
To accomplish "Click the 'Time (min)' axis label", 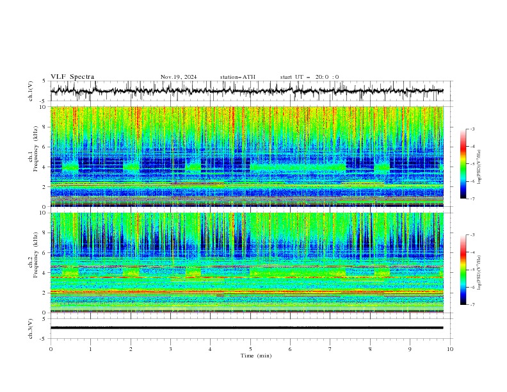I will tap(256, 355).
